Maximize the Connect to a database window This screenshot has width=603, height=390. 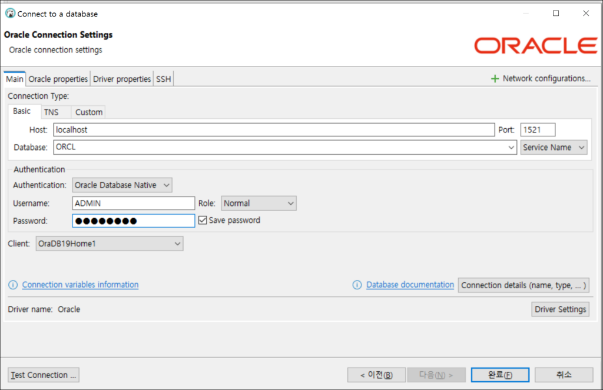[x=556, y=14]
